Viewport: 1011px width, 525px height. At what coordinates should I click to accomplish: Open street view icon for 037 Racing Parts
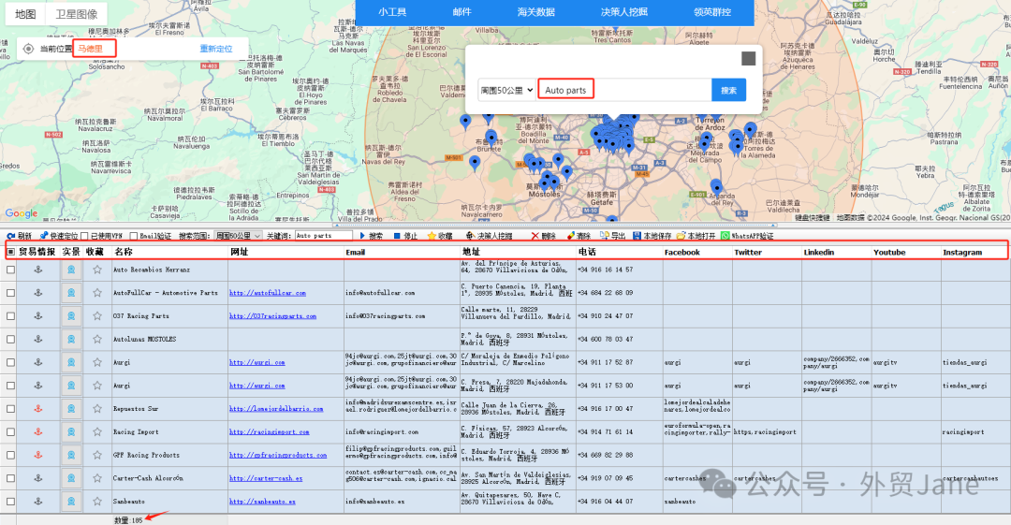(71, 316)
